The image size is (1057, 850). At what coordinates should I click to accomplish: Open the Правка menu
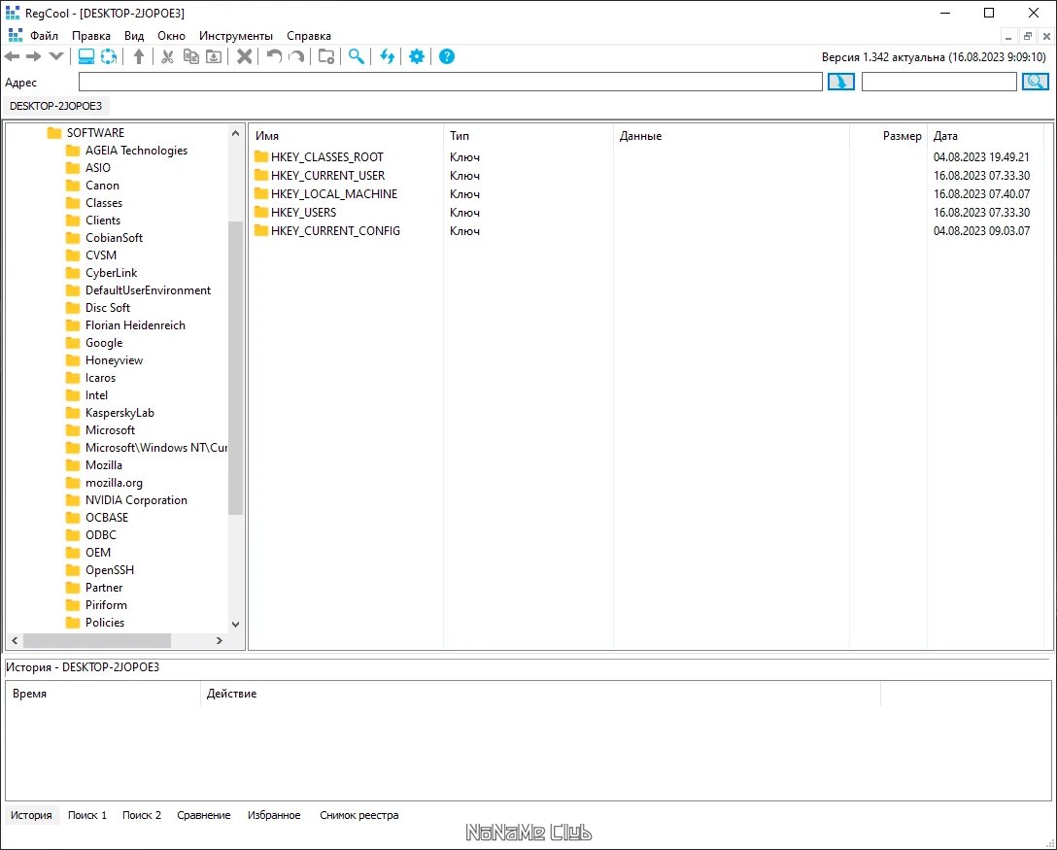point(91,36)
